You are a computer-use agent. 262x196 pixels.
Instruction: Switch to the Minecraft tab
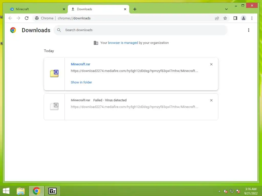(37, 9)
